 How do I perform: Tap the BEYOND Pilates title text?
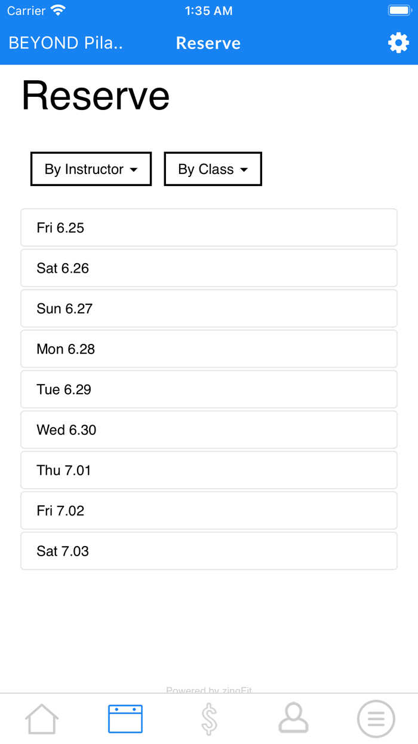point(66,43)
